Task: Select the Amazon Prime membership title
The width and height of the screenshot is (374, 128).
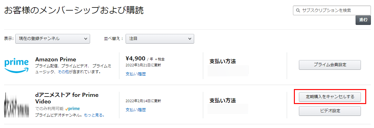Action: coord(56,59)
